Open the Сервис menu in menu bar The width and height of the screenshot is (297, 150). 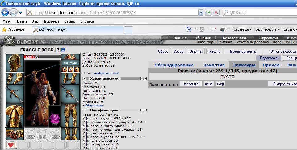(70, 21)
